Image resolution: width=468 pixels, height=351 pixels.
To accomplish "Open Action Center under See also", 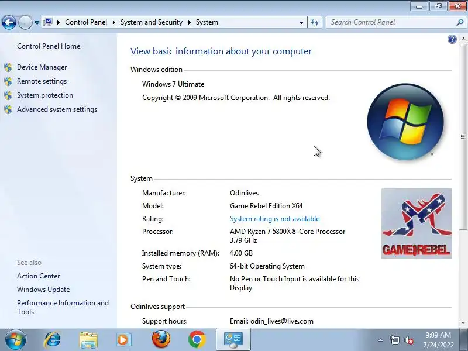I will tap(38, 276).
